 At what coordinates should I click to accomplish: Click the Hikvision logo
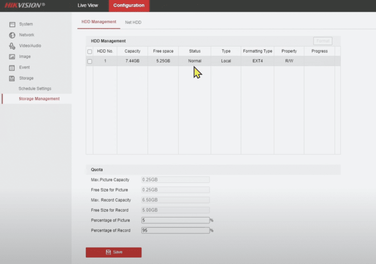point(25,5)
